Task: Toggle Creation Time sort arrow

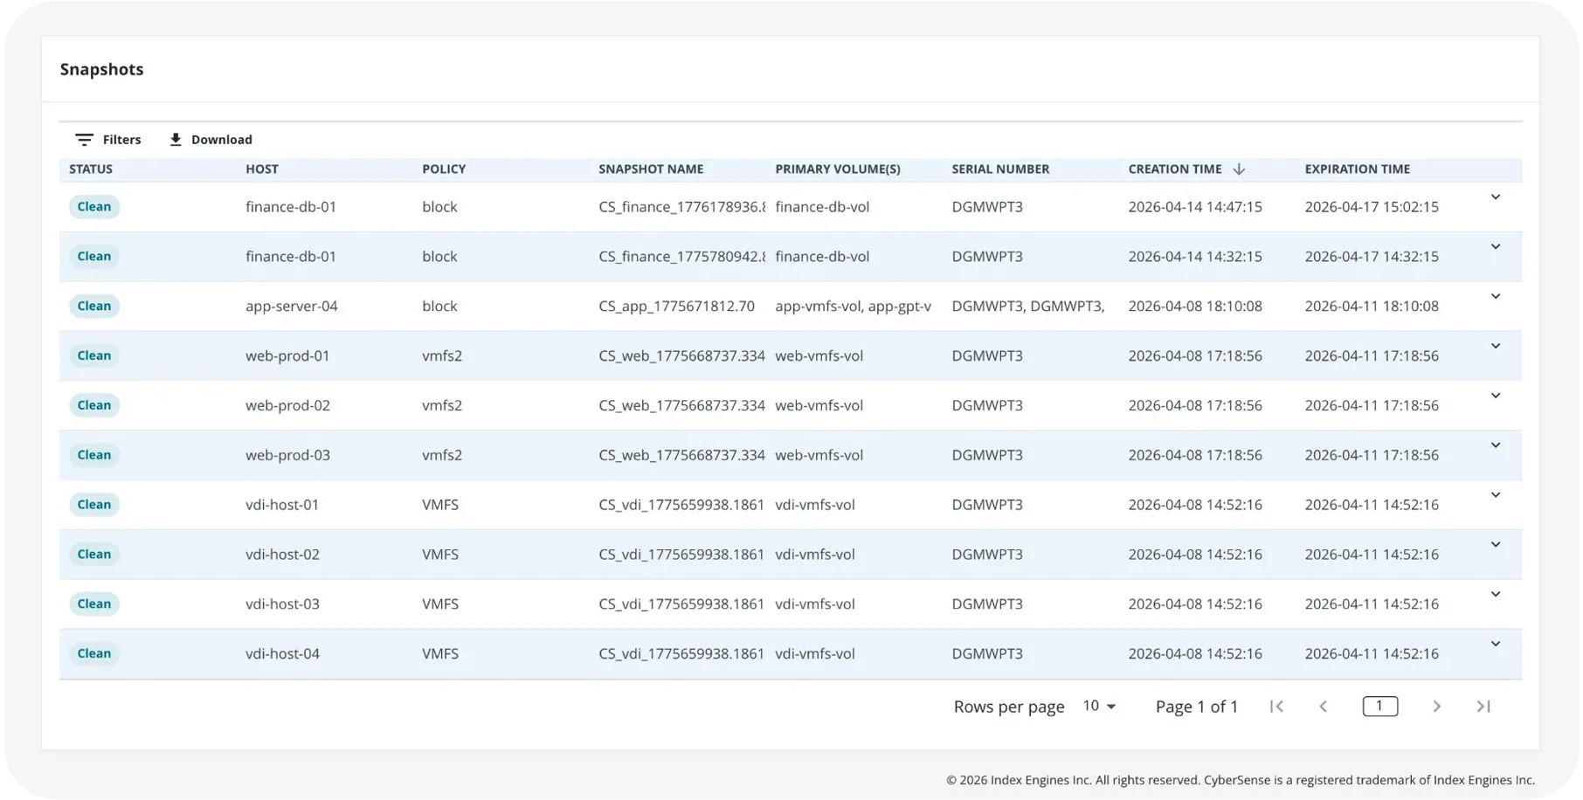Action: point(1239,169)
